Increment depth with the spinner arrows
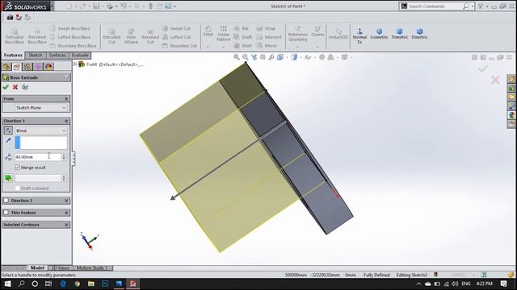517x290 pixels. click(64, 155)
